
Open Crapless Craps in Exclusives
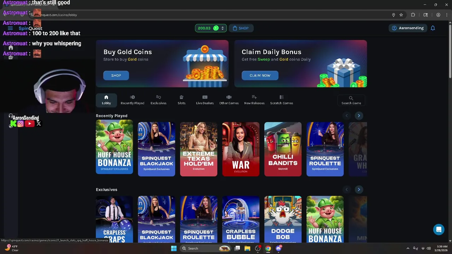tap(114, 219)
